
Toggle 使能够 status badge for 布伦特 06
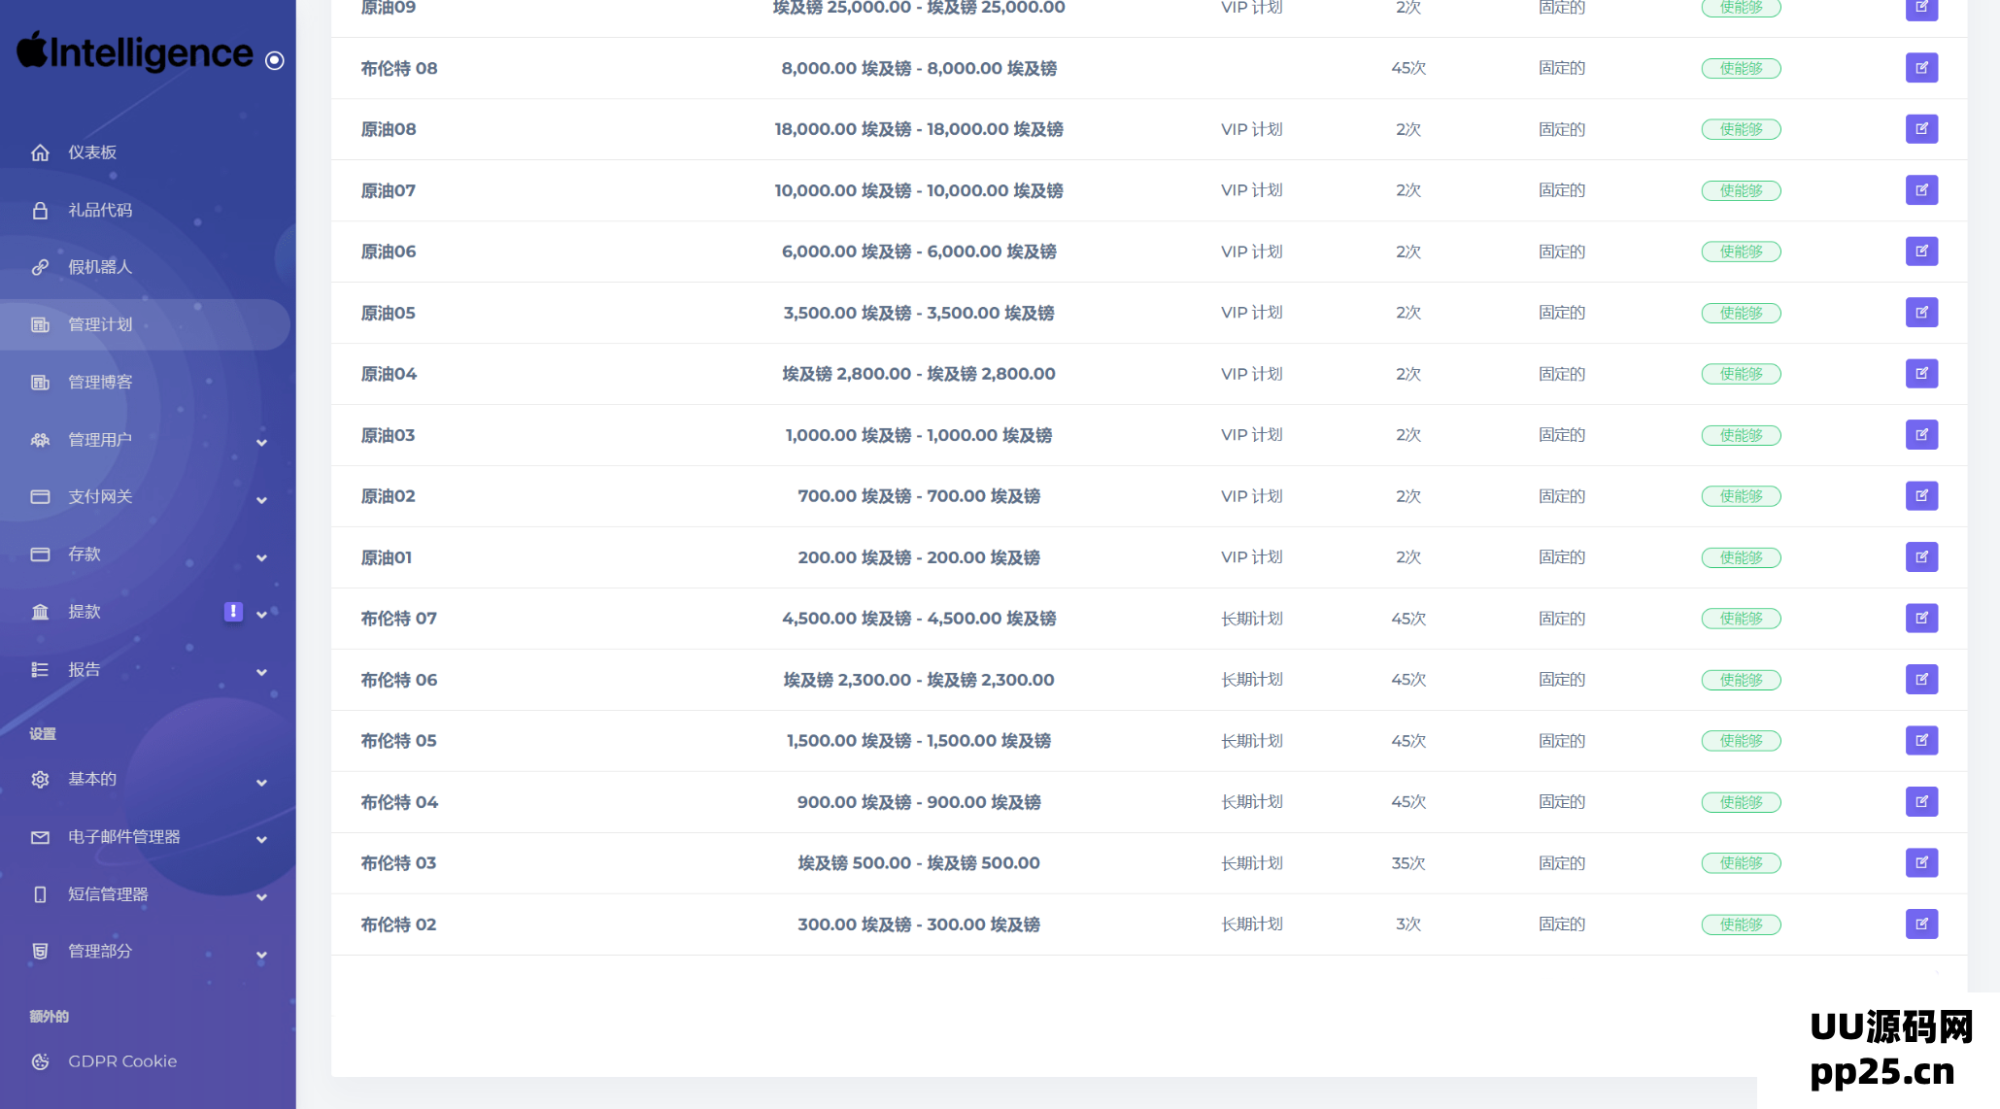click(1740, 680)
